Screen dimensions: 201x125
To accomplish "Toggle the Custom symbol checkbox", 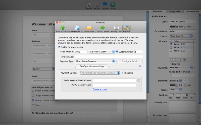I will click(117, 52).
